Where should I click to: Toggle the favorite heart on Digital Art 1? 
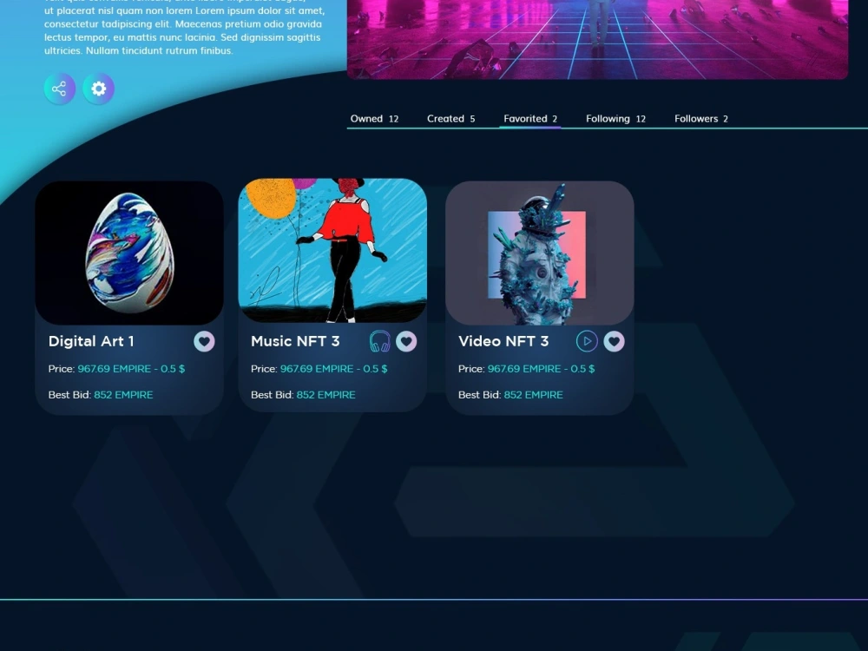point(204,341)
